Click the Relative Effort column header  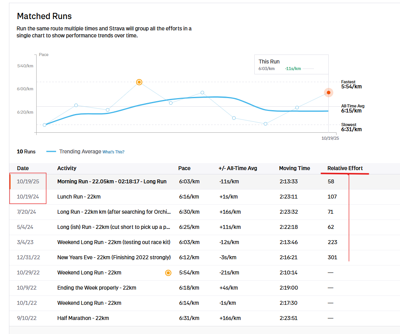[x=345, y=168]
